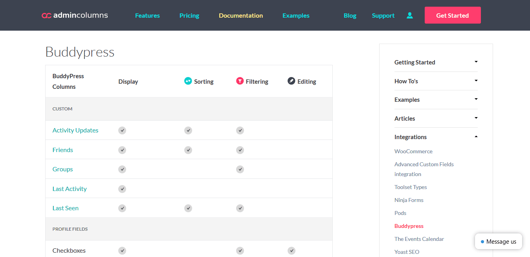Click the Getting Started sidebar heading
Viewport: 530px width, 257px height.
tap(415, 62)
